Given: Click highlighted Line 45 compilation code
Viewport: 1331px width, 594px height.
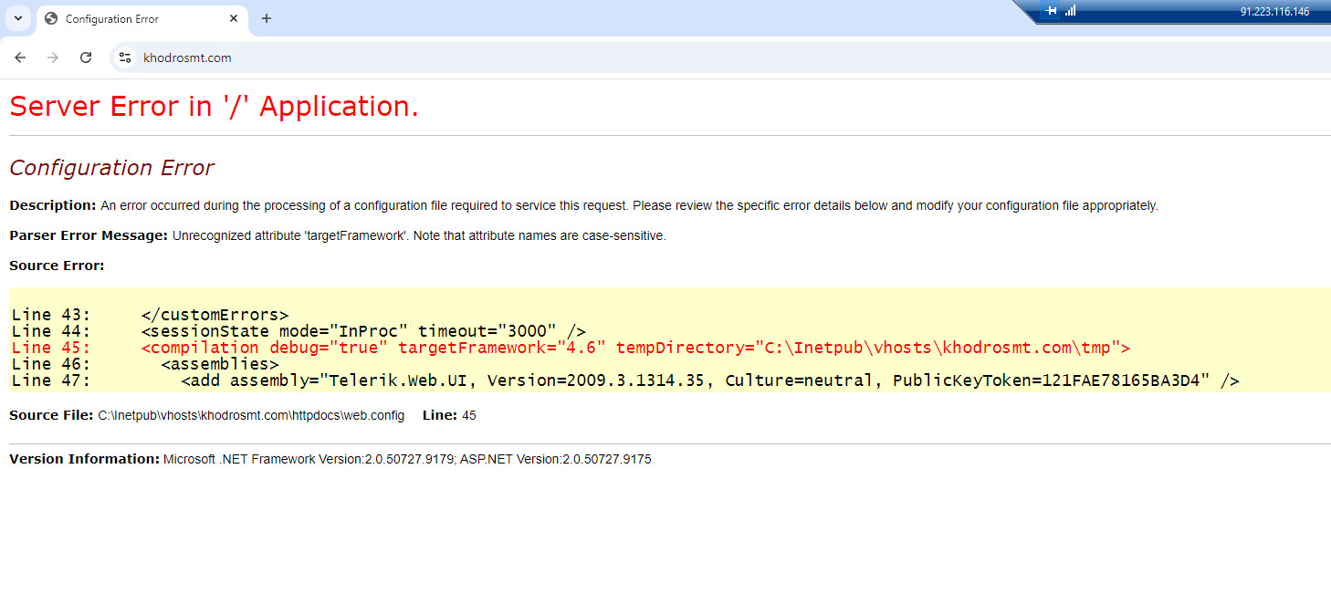Looking at the screenshot, I should [x=635, y=348].
